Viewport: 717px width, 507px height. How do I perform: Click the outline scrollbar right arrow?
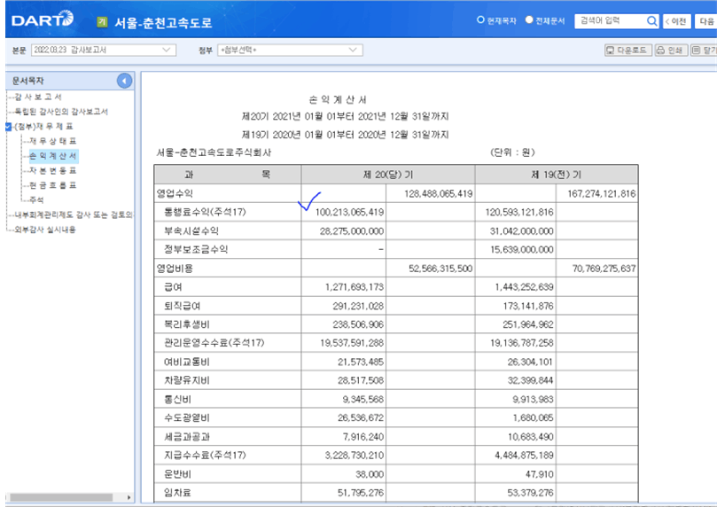(x=129, y=497)
